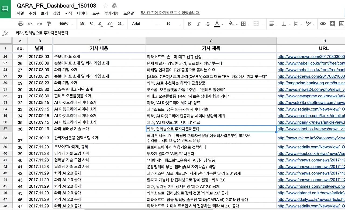
Task: Increase decimal places
Action: pos(110,24)
